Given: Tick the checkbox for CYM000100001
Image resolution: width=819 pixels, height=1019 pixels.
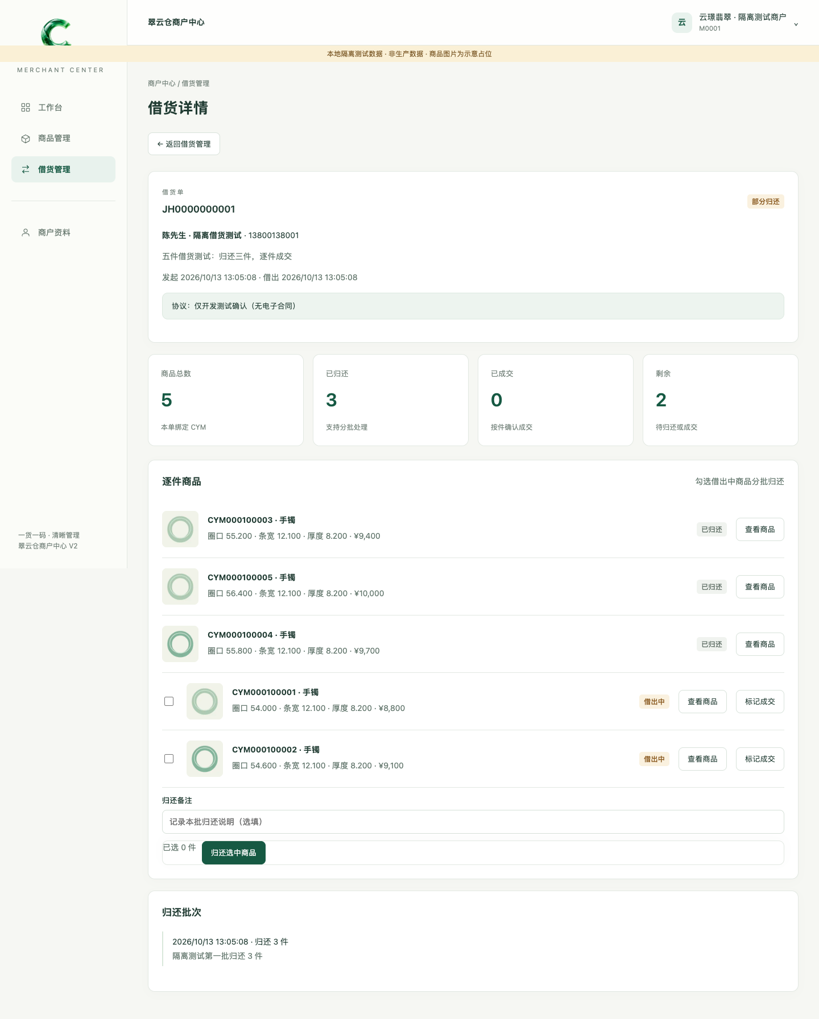Looking at the screenshot, I should pyautogui.click(x=169, y=701).
